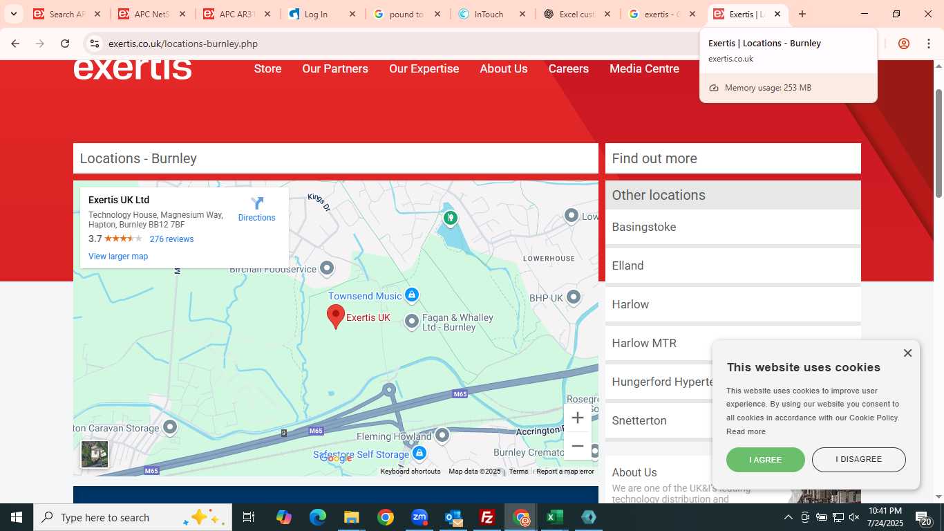Open Chrome three-dot menu
The height and width of the screenshot is (531, 944).
pyautogui.click(x=927, y=44)
